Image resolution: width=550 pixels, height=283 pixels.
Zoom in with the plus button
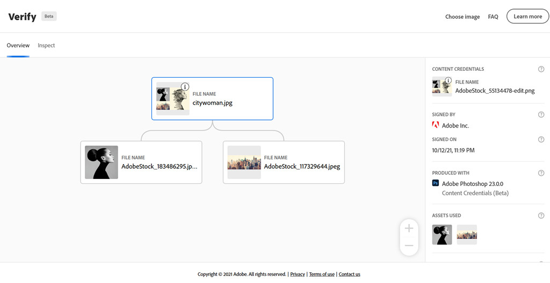coord(409,228)
